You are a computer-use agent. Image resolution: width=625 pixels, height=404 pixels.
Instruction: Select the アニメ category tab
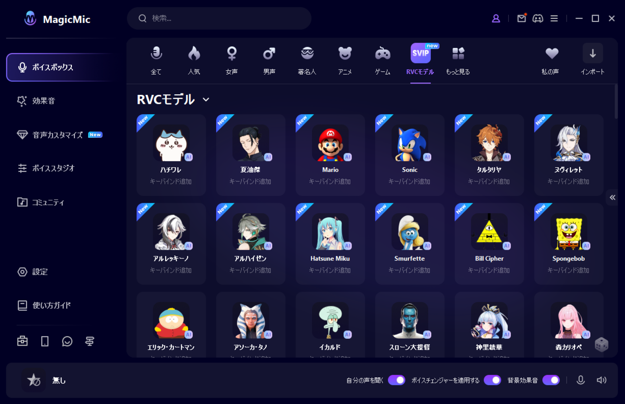coord(345,60)
